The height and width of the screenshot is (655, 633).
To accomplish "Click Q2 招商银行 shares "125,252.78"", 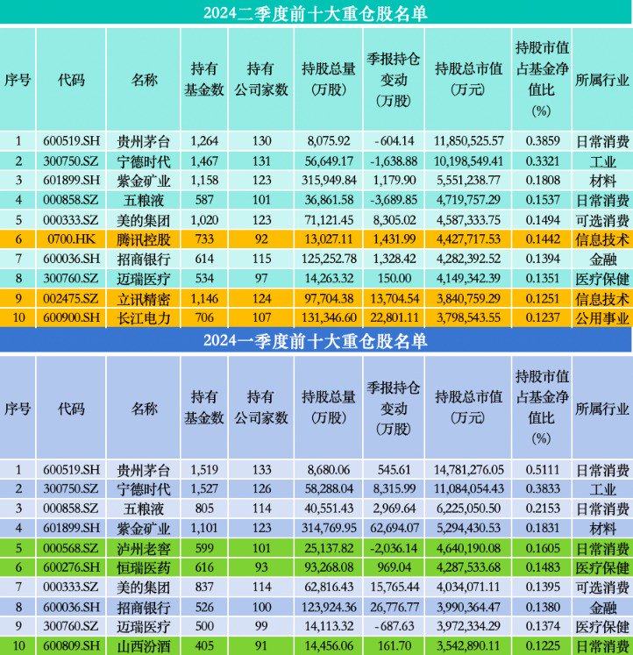I will click(329, 259).
